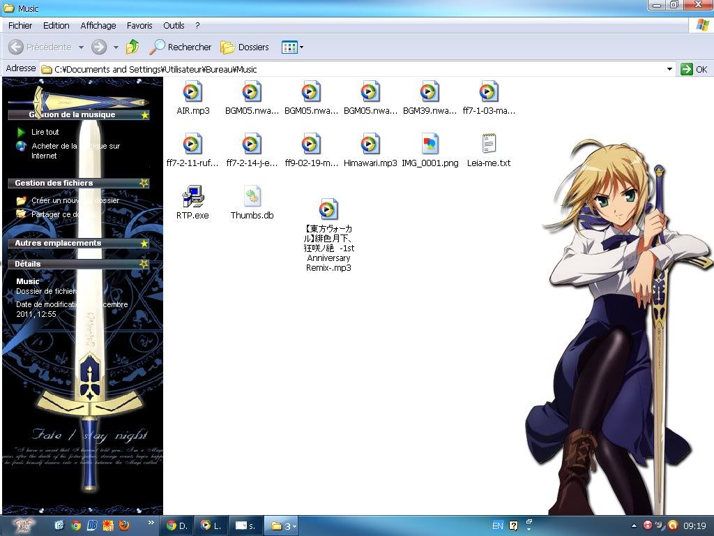Select the Leia-me.txt text file

pyautogui.click(x=489, y=144)
